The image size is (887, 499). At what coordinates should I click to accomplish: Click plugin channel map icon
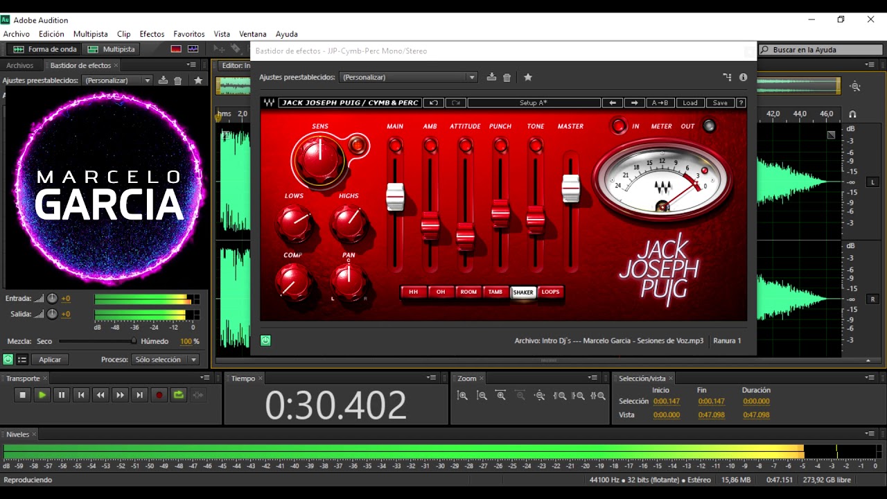click(727, 77)
